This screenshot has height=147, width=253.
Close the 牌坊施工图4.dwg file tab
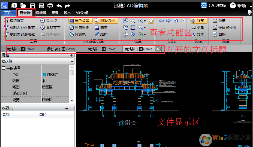pos(158,49)
